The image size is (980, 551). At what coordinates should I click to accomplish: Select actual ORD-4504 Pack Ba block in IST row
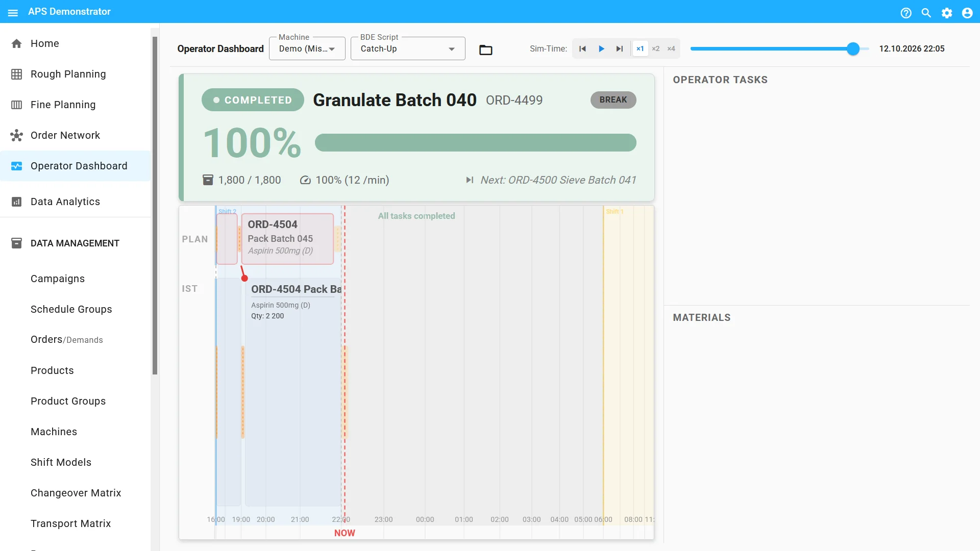[293, 393]
